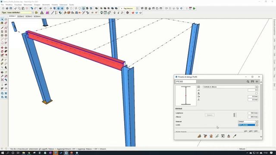Click the magenta box toolbar icon
276x155 pixels.
tap(47, 12)
